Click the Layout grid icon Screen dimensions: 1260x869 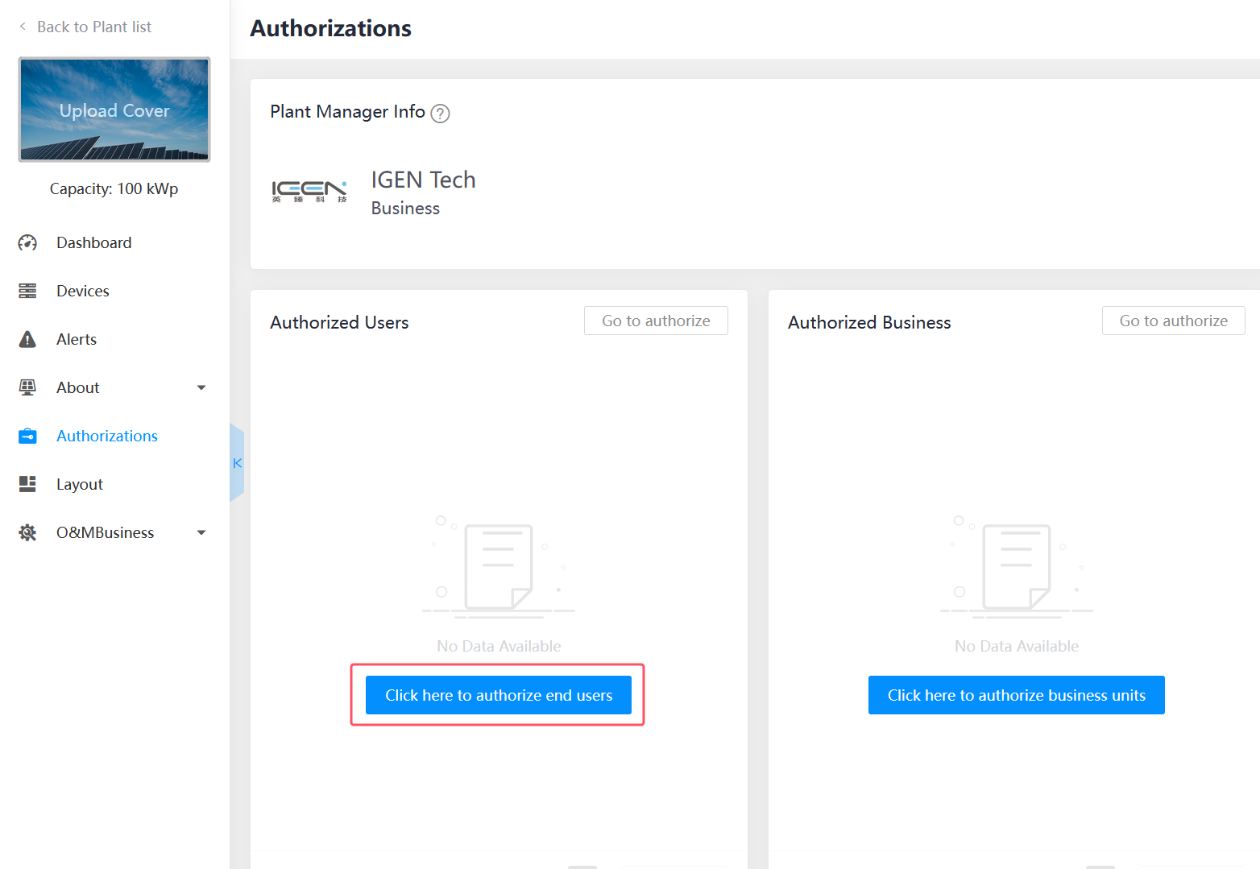click(27, 484)
